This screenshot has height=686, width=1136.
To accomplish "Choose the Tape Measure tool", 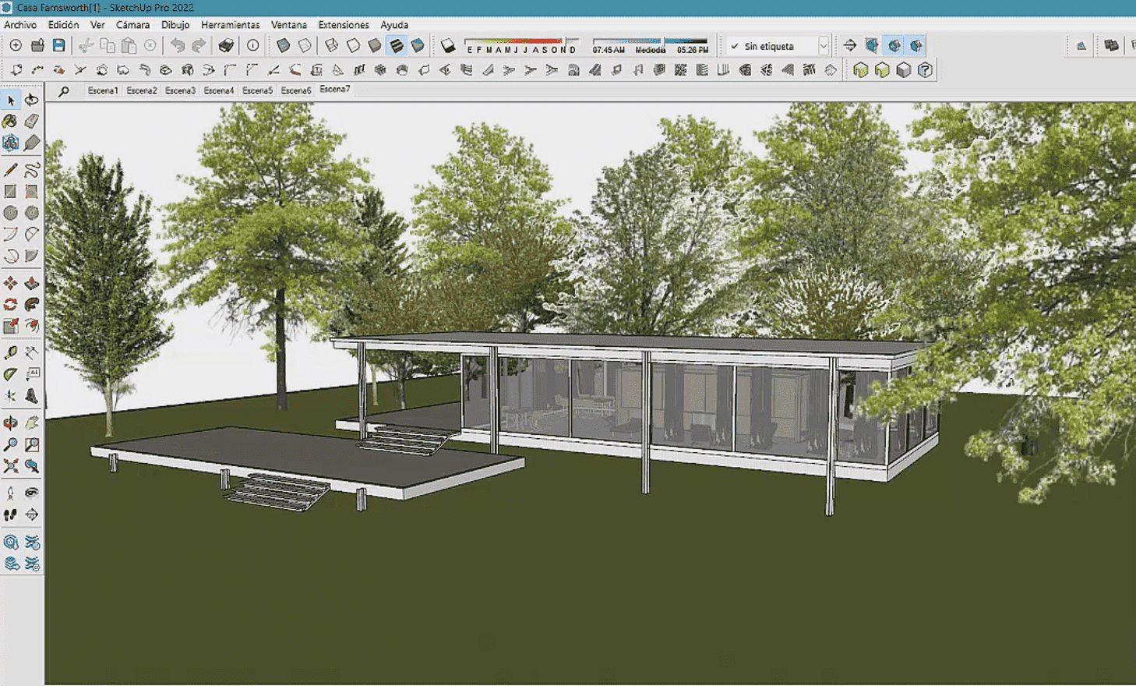I will click(10, 353).
